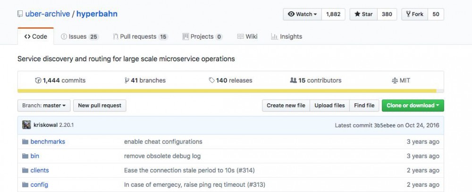Open the Clone or download dropdown
Screen dimensions: 472x192
pos(413,106)
